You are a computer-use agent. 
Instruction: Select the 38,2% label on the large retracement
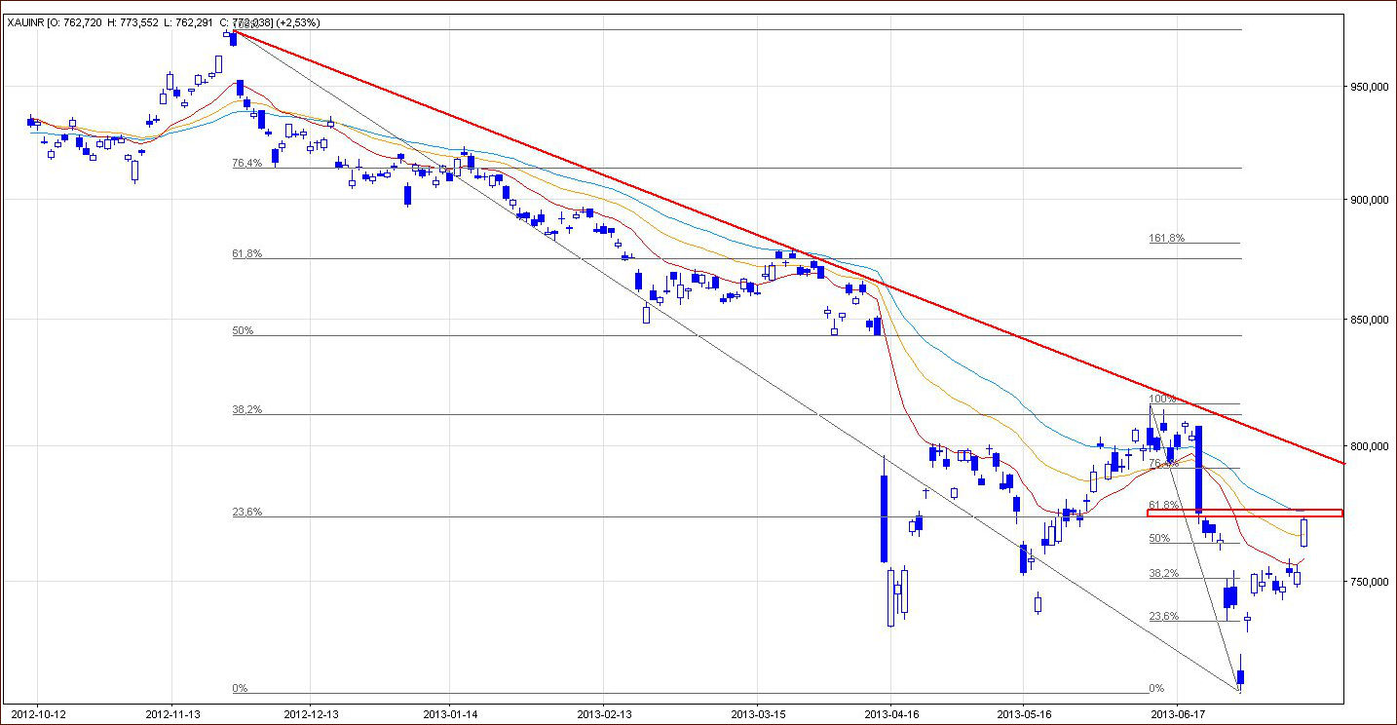tap(247, 410)
